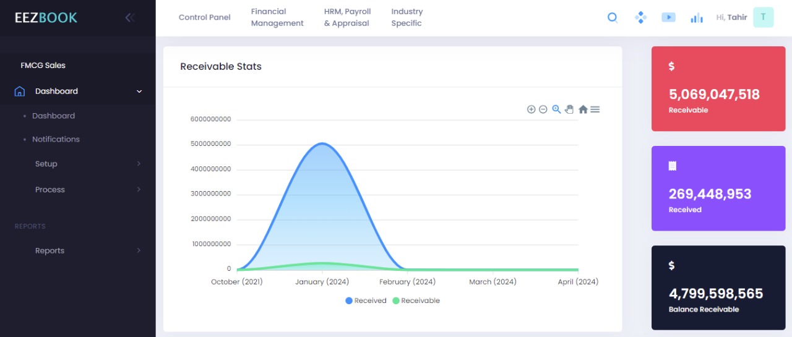Reset chart zoom with home icon
This screenshot has height=337, width=792.
click(x=583, y=109)
